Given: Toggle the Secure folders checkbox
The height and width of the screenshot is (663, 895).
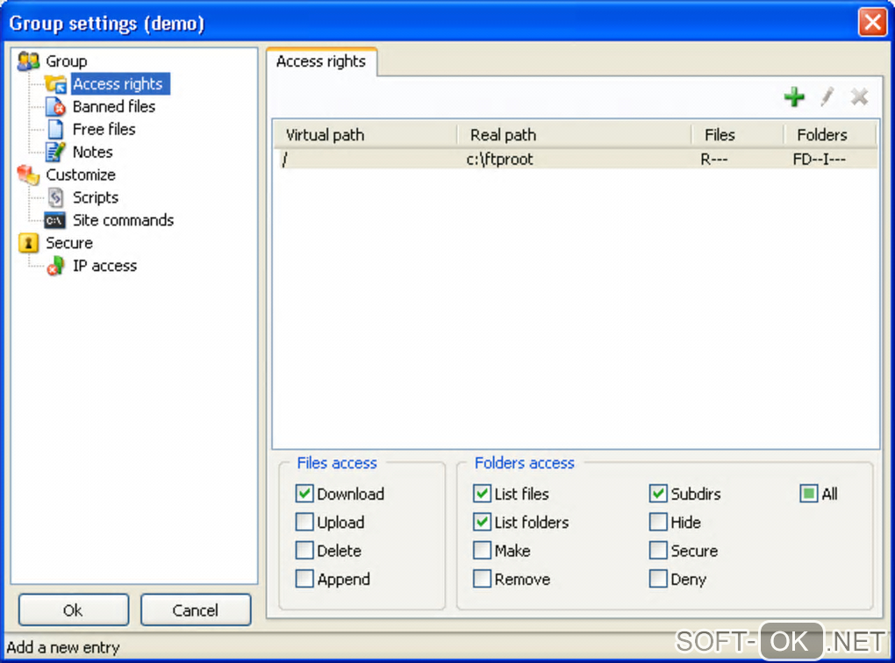Looking at the screenshot, I should pyautogui.click(x=658, y=551).
